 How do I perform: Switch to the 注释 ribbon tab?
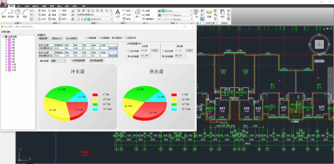[27, 6]
